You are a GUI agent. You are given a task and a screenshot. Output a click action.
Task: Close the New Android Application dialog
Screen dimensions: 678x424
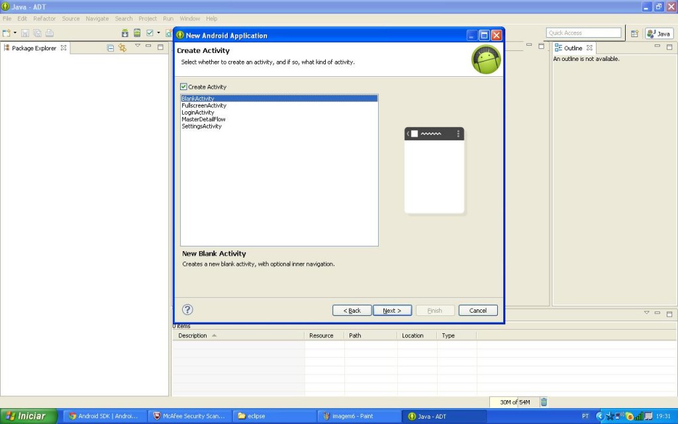click(x=497, y=36)
